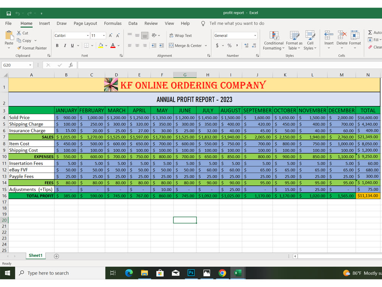Apply bold formatting

pos(57,46)
